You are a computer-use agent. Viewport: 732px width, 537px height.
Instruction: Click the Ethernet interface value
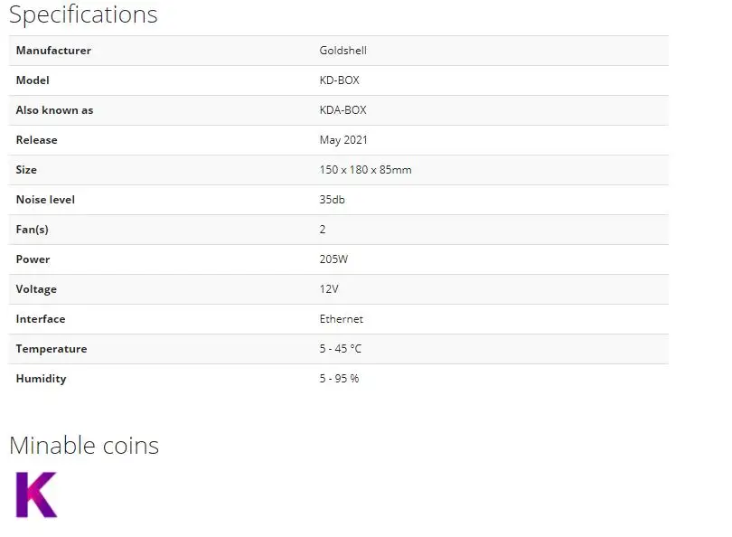tap(341, 319)
